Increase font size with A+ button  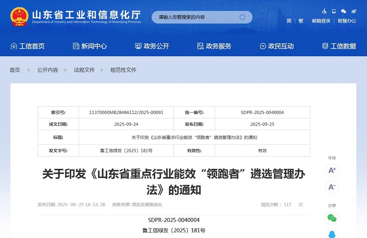tap(332, 170)
